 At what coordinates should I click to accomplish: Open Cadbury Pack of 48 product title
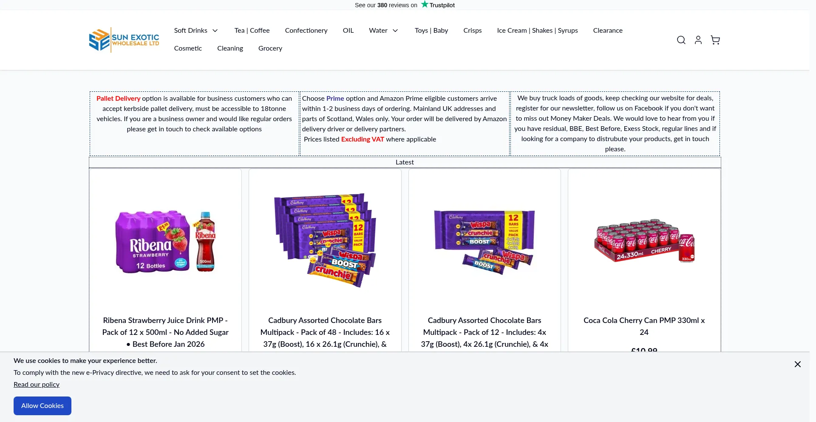pos(325,332)
